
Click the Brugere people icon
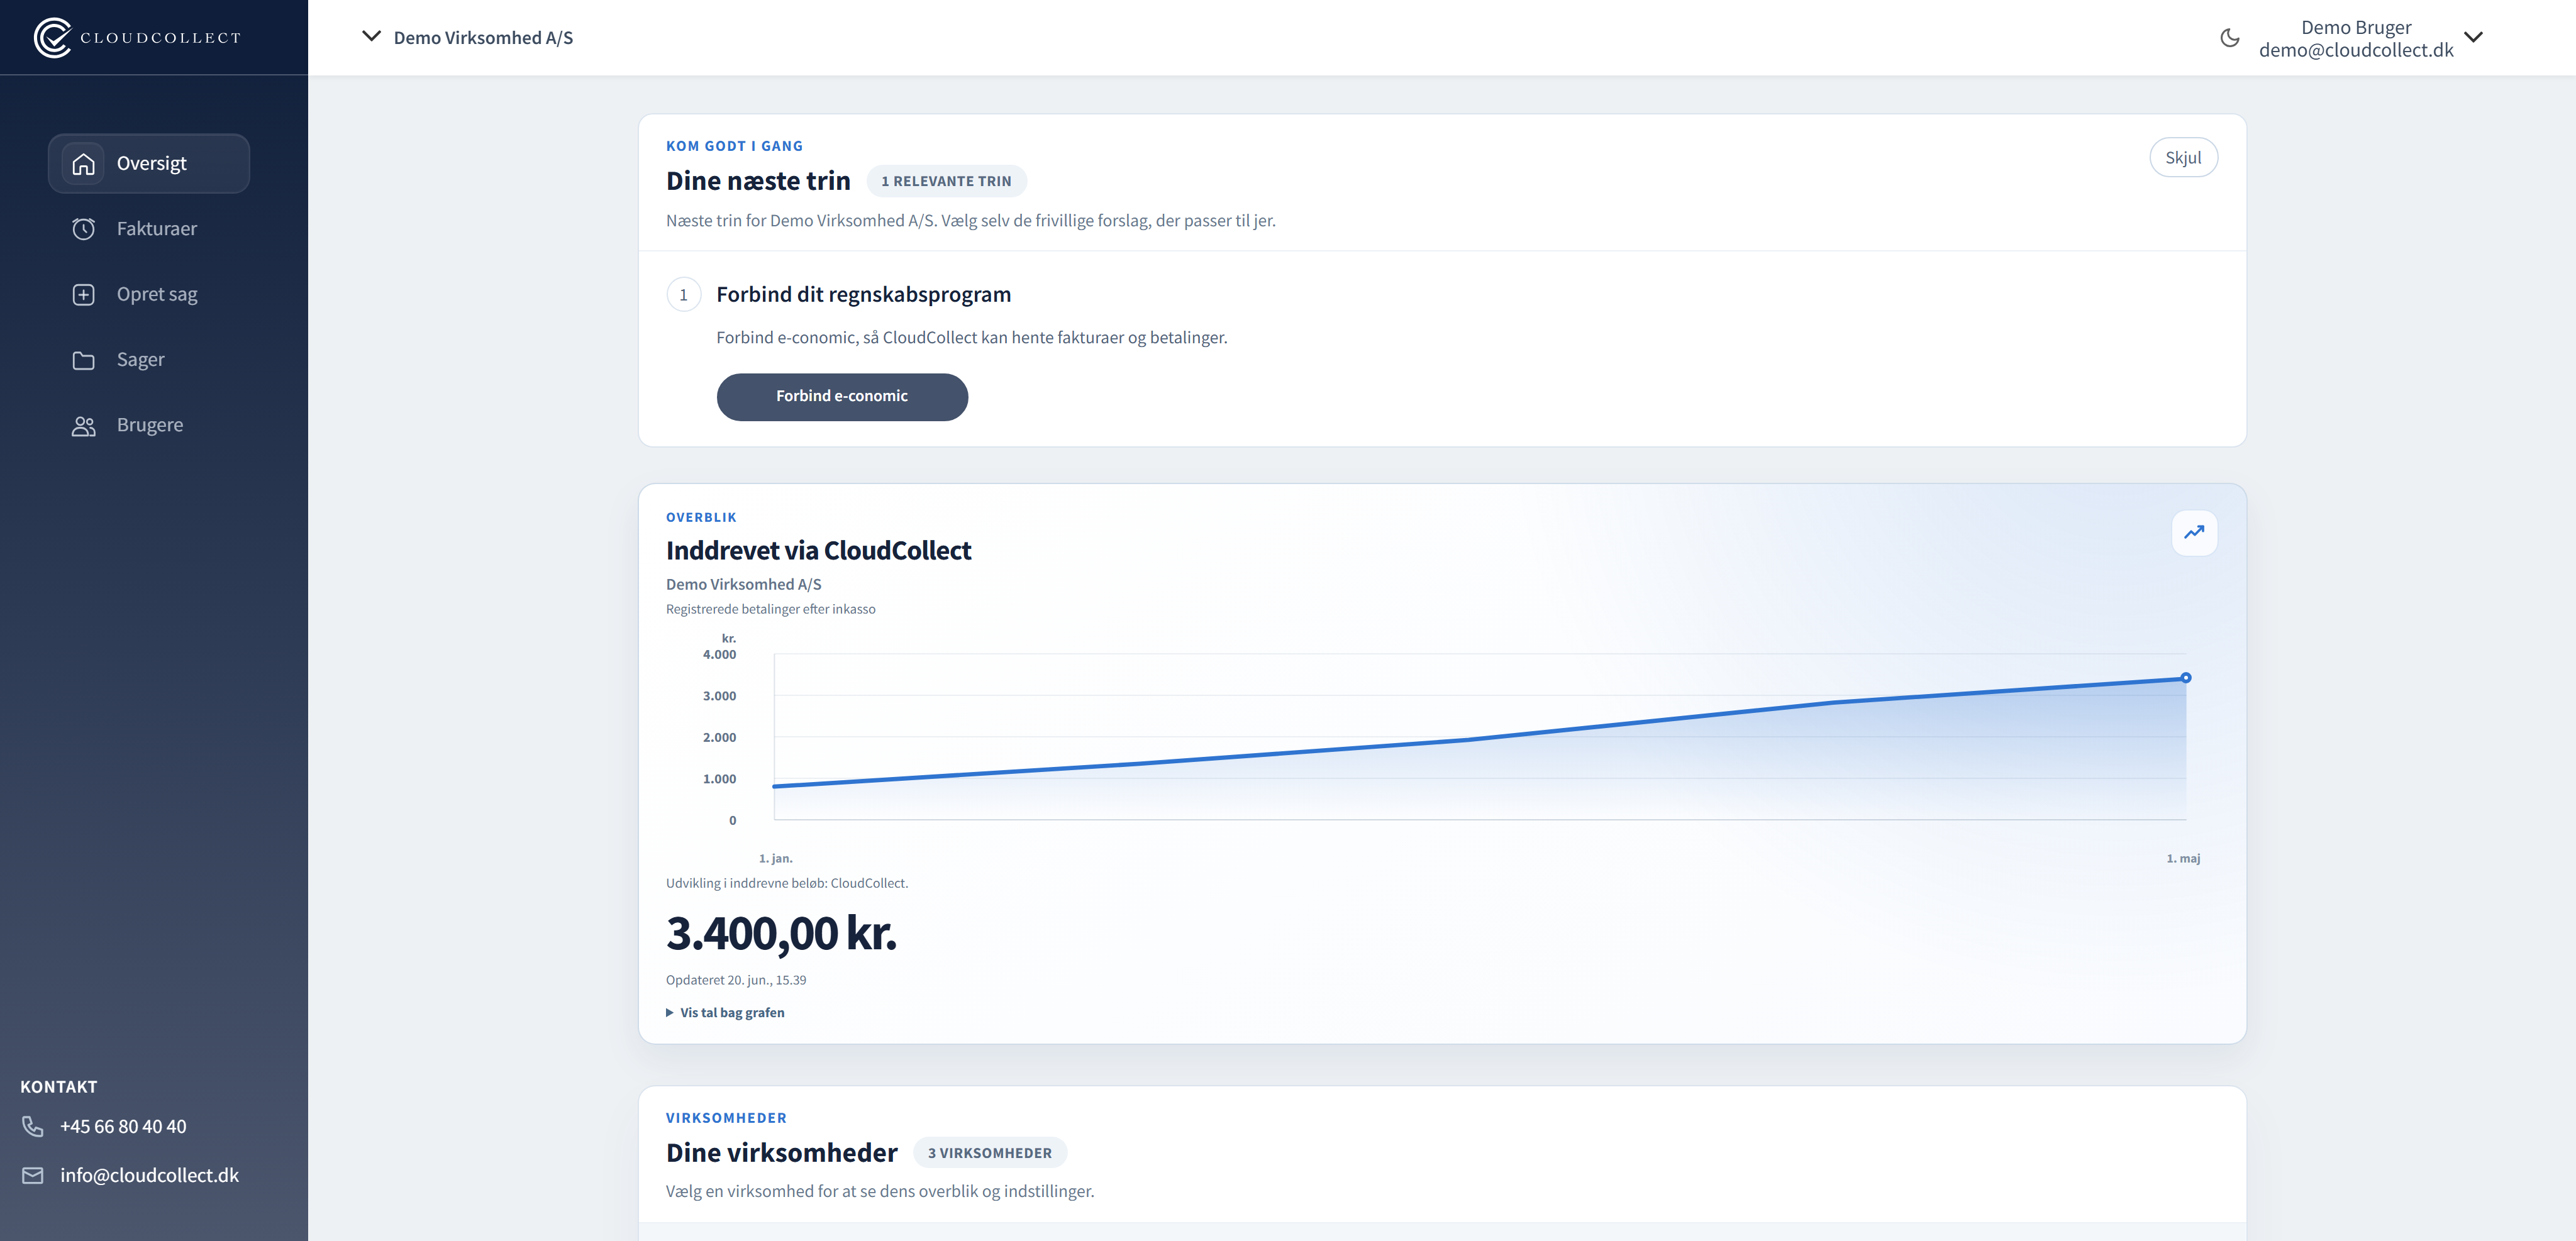pyautogui.click(x=84, y=426)
